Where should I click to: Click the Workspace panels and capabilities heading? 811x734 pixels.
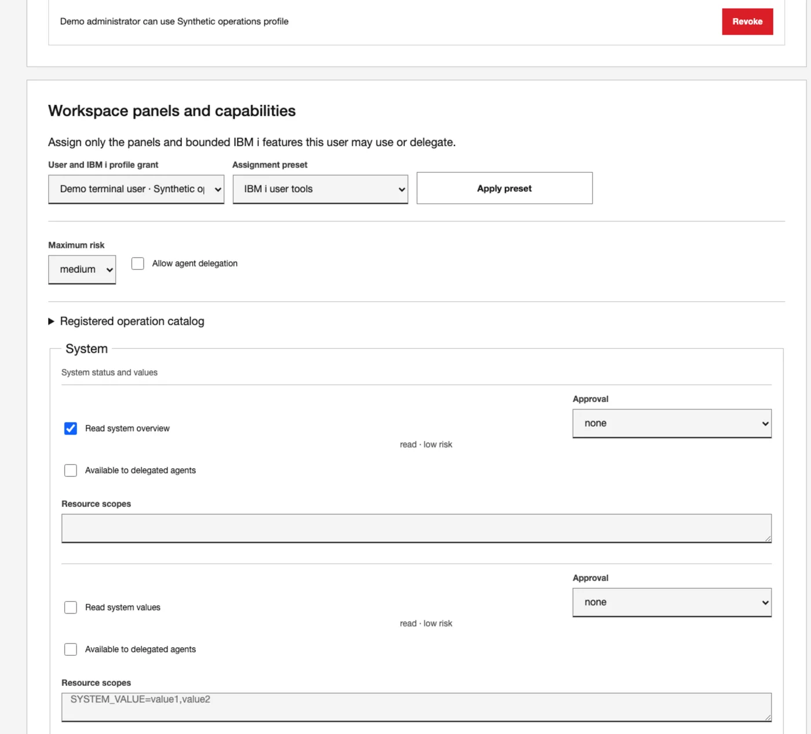tap(172, 111)
